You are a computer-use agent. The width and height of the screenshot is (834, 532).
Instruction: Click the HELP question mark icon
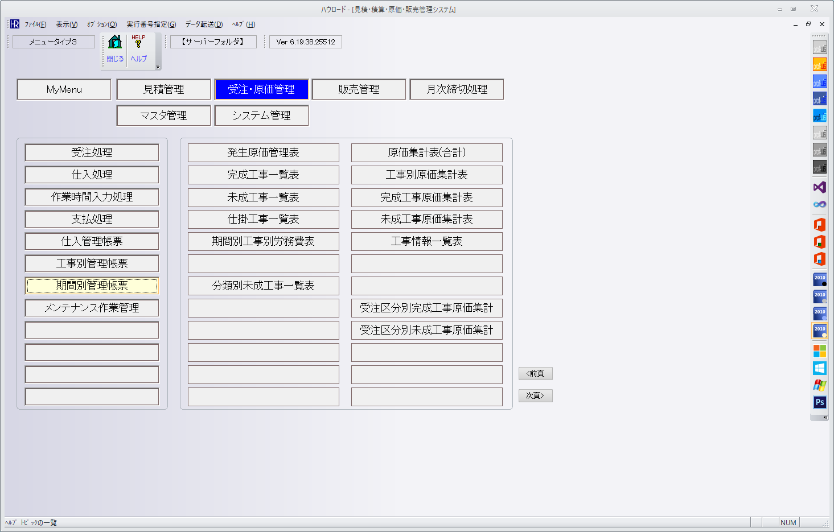point(138,42)
